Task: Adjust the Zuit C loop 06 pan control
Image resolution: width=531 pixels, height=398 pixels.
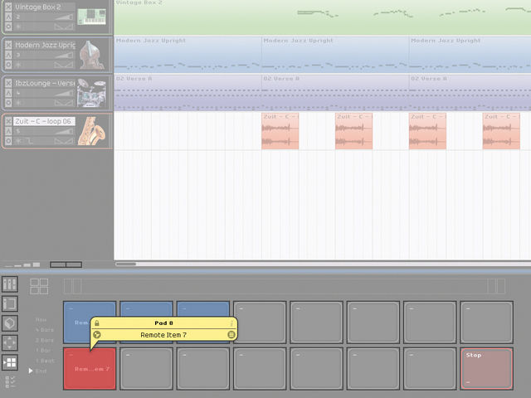Action: point(64,140)
